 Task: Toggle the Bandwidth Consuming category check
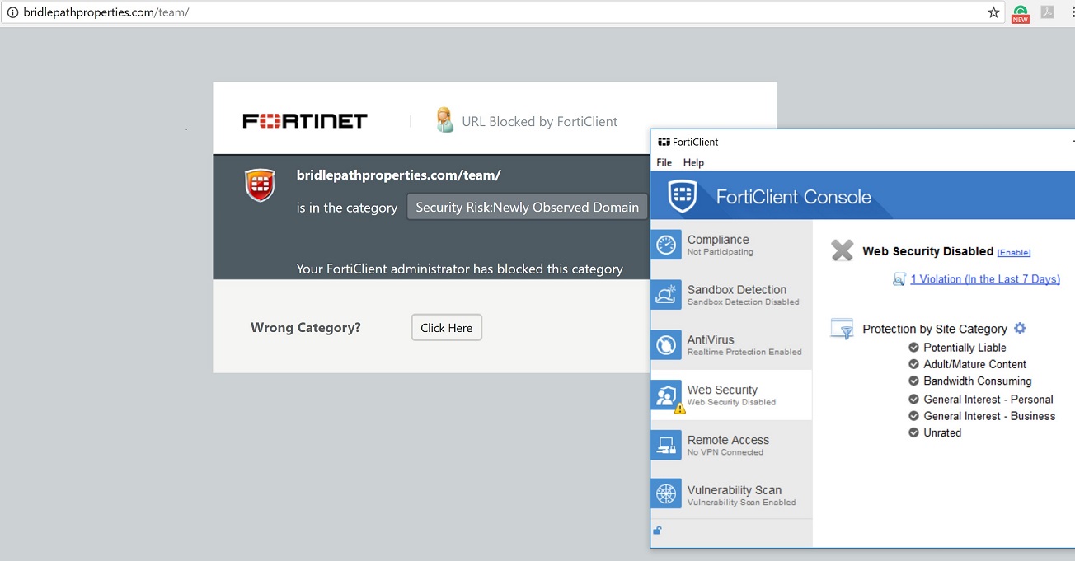coord(913,381)
